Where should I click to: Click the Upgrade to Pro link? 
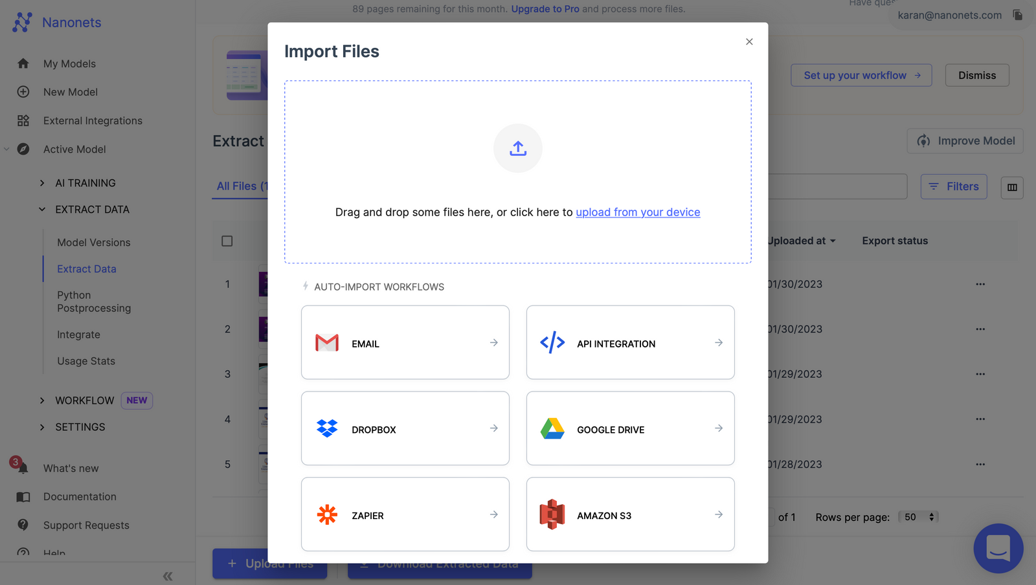click(x=545, y=8)
